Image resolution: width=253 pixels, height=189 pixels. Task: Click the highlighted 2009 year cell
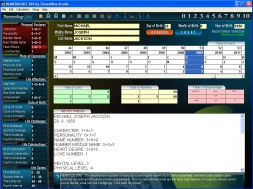click(x=194, y=52)
